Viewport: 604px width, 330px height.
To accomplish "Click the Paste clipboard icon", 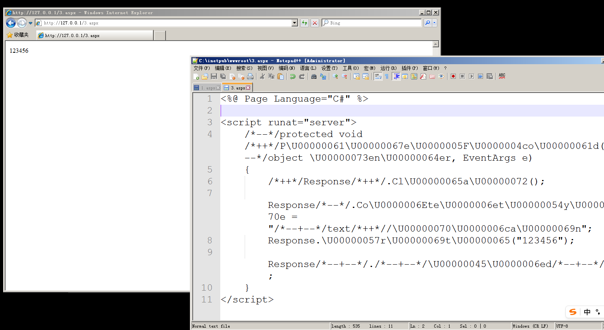I will [280, 76].
